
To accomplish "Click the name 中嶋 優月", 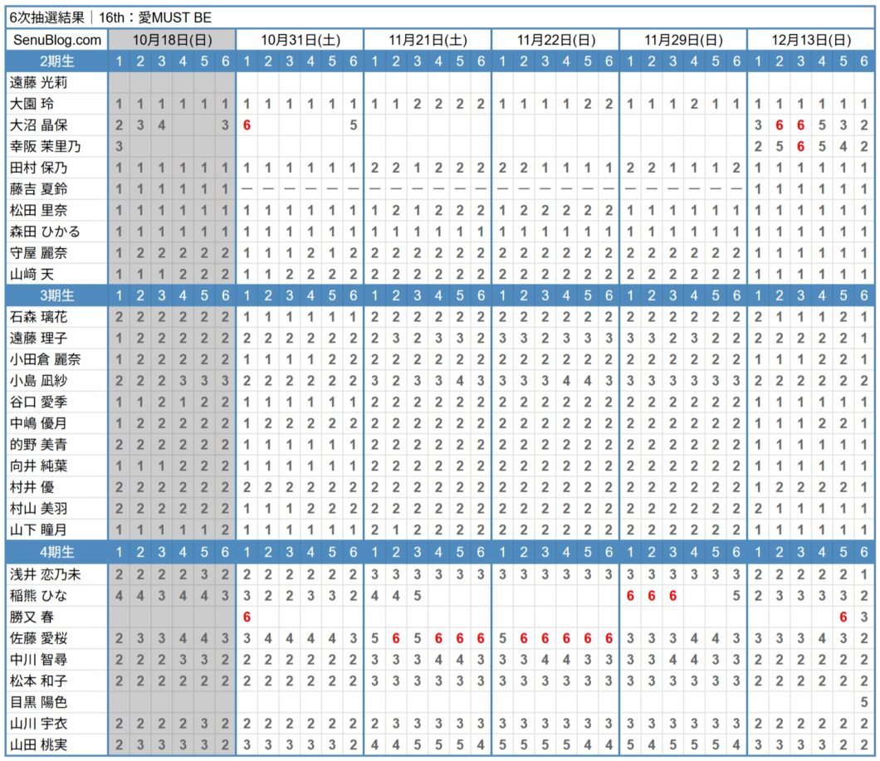I will pos(39,424).
